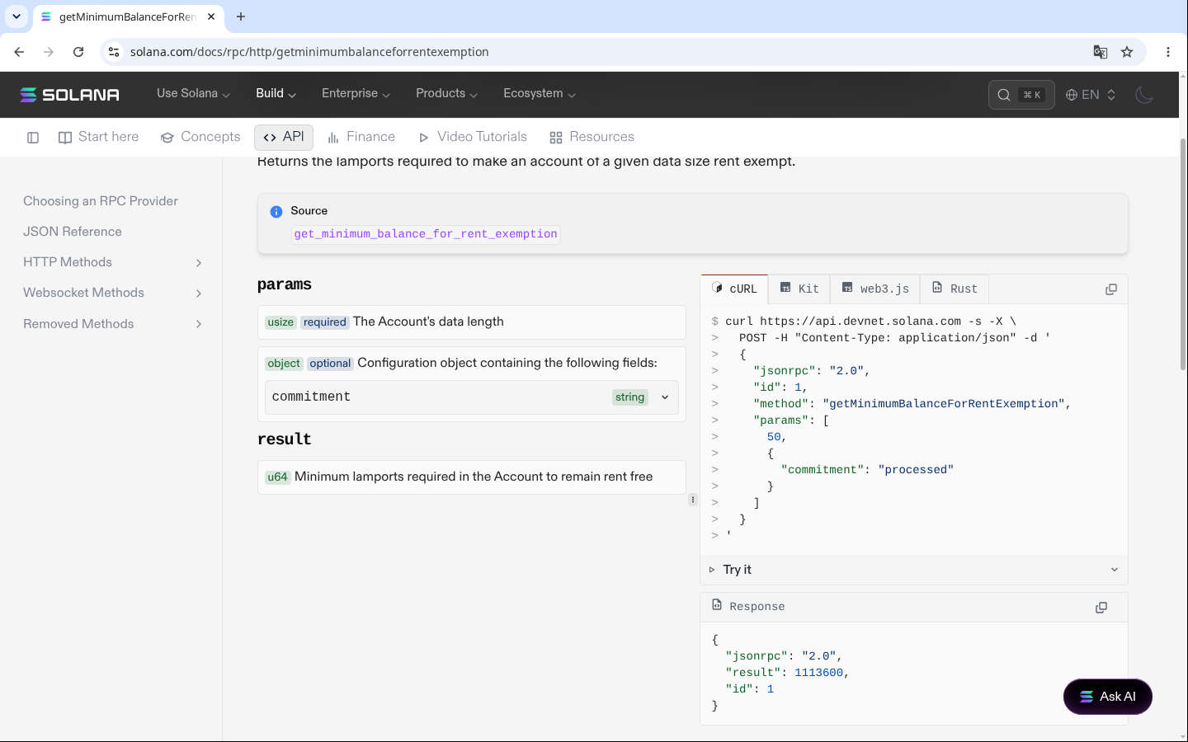Open the Ask AI assistant

(1108, 697)
